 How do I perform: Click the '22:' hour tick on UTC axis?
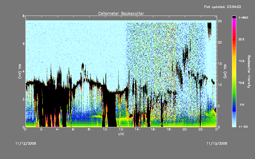coord(201,129)
